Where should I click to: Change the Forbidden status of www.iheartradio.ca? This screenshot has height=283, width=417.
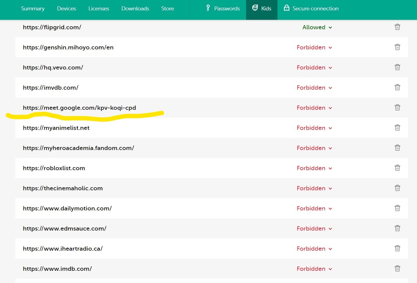[314, 249]
